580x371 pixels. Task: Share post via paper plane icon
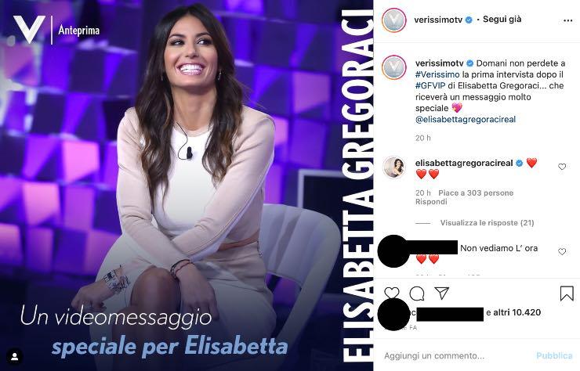pos(441,293)
